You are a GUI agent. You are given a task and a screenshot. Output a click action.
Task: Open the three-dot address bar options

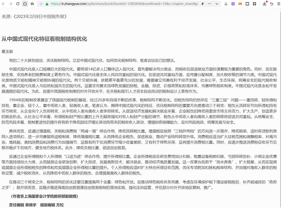209,4
